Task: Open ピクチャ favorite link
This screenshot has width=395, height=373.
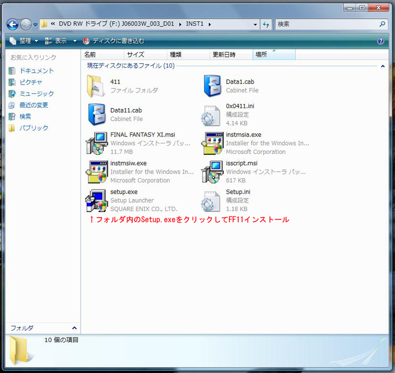Action: point(31,82)
